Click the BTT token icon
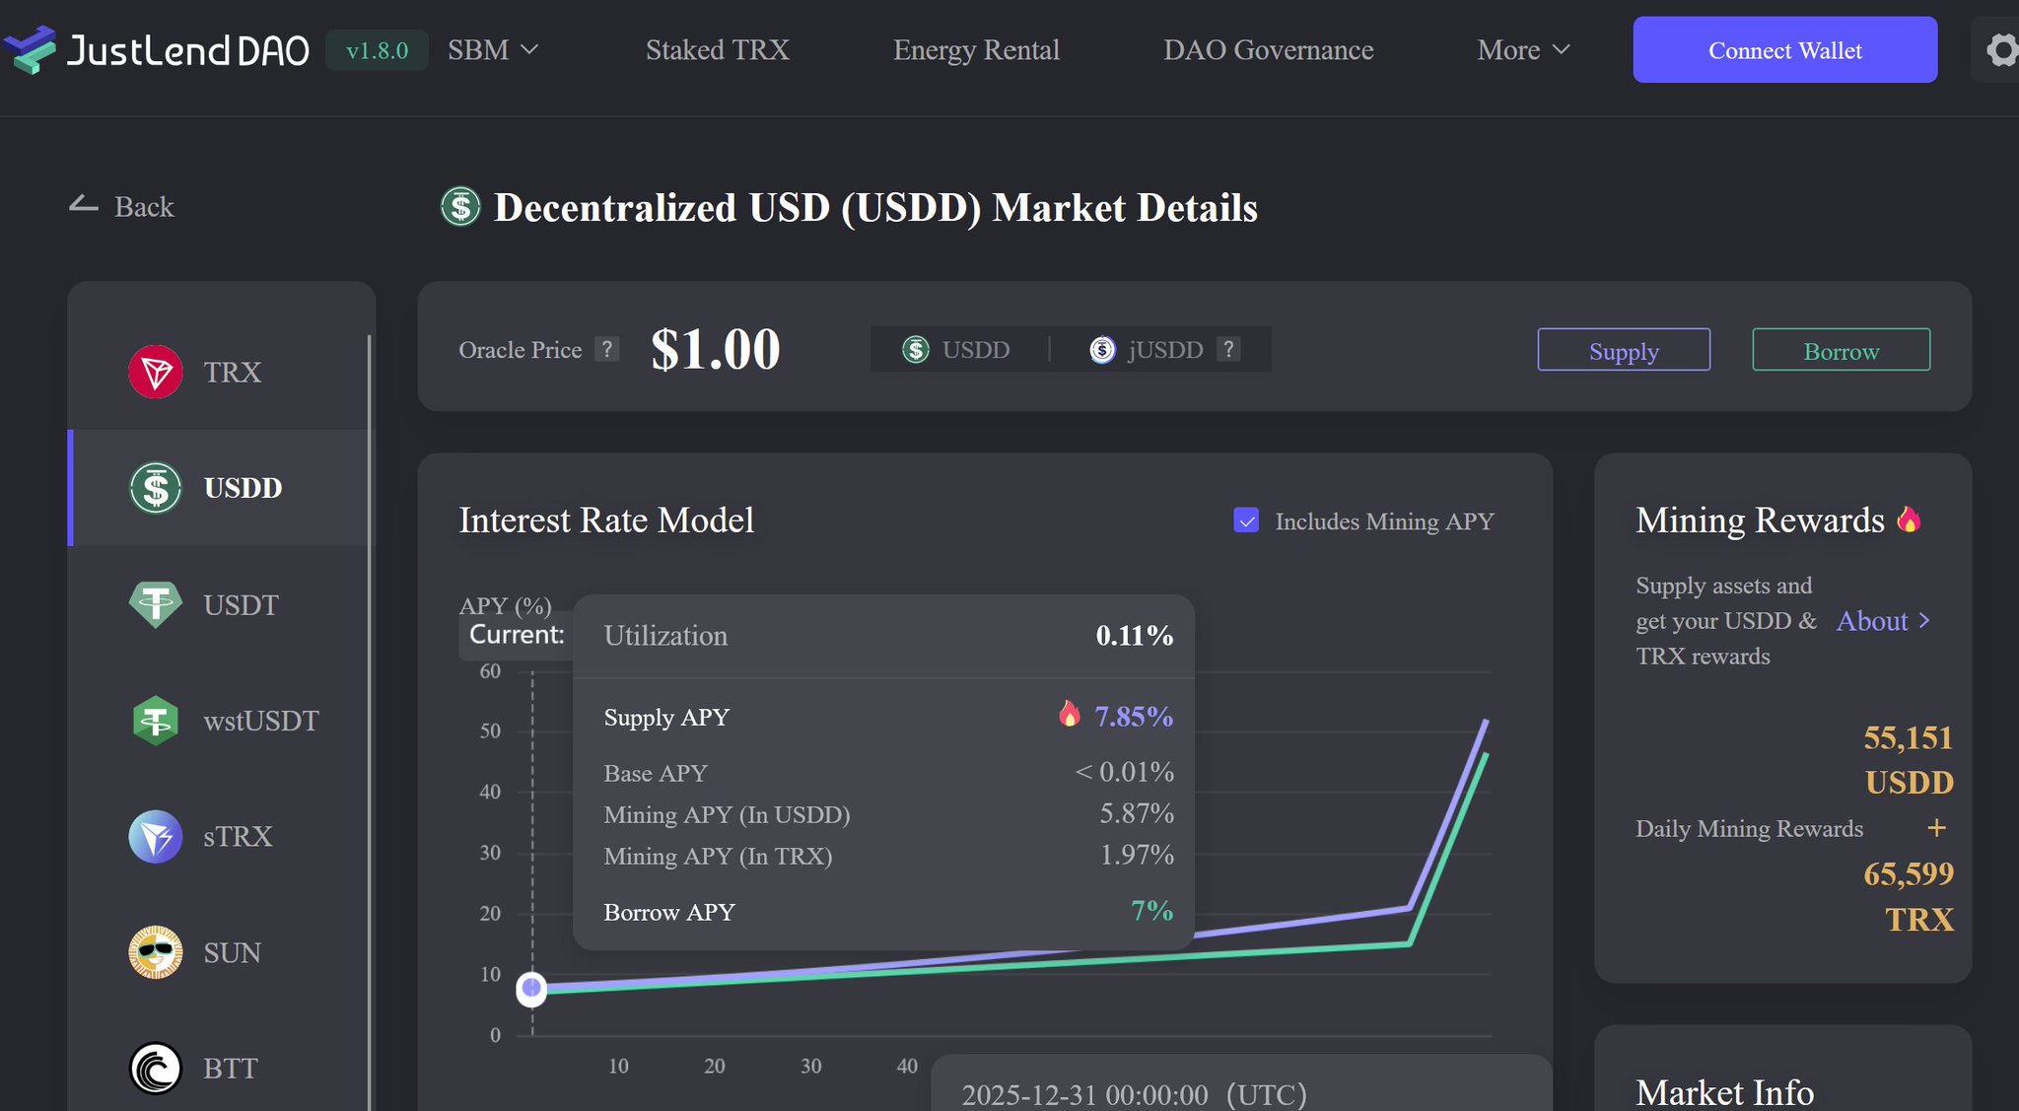 coord(156,1069)
